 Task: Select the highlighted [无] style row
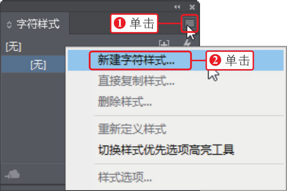coord(33,64)
